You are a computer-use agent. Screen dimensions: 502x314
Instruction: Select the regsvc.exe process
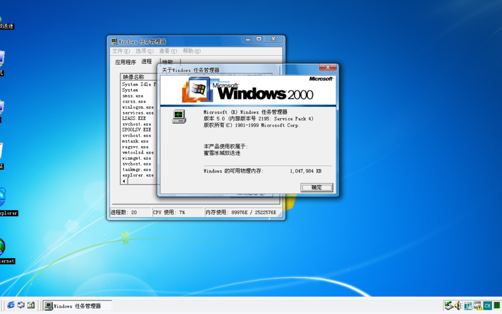point(135,147)
